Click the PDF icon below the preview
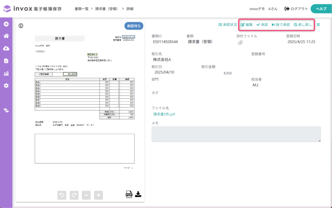 [x=129, y=194]
